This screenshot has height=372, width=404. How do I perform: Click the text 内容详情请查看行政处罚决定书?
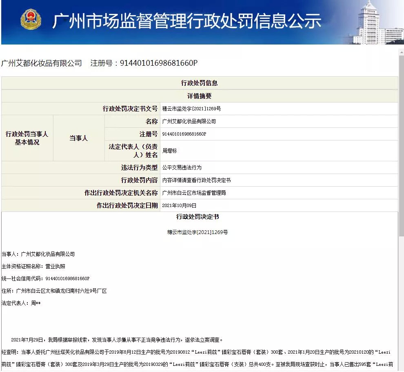(196, 180)
